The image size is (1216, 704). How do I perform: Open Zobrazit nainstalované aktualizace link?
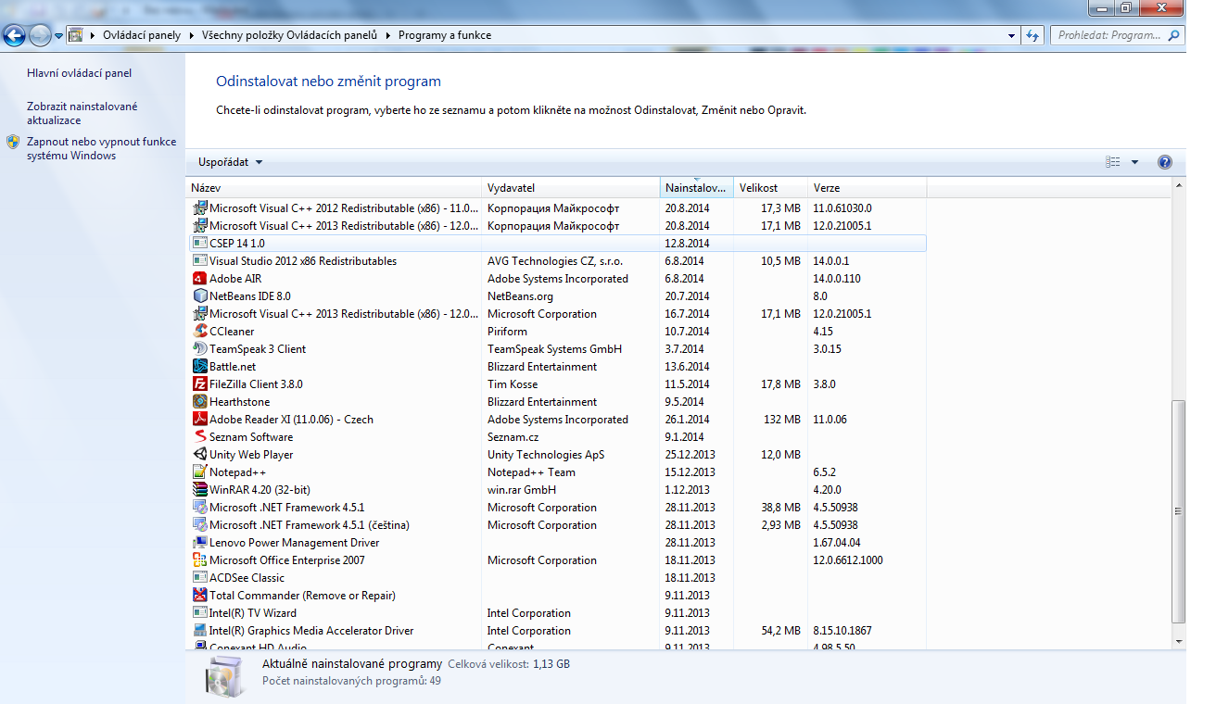82,113
